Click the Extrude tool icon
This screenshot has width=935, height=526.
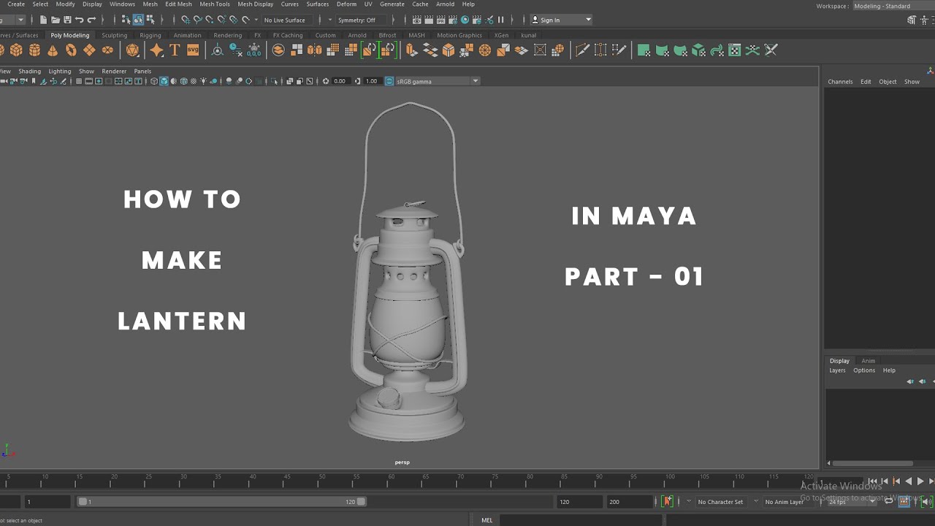(x=412, y=50)
